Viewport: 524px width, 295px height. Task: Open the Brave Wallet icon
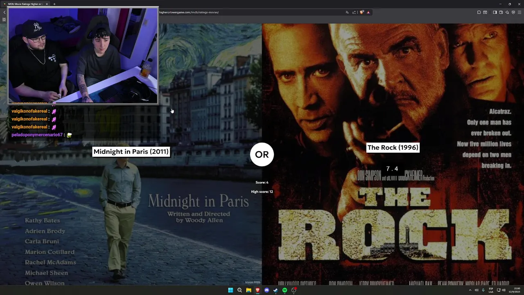[501, 12]
